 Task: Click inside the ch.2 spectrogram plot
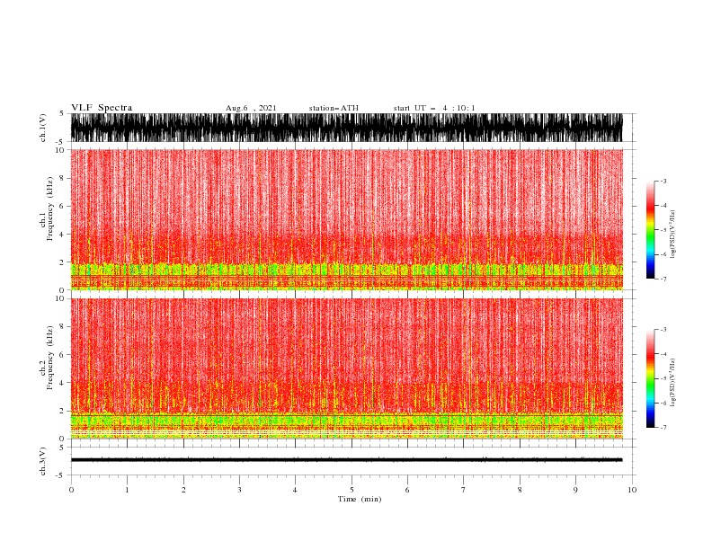[346, 368]
